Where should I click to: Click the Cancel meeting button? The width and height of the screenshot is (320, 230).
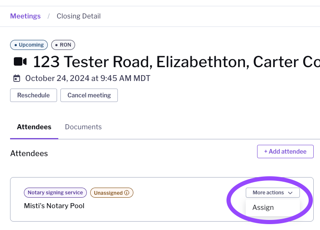pos(89,95)
